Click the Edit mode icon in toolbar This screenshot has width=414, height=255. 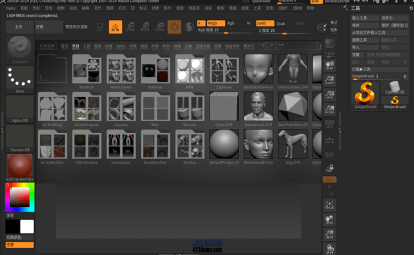[100, 27]
